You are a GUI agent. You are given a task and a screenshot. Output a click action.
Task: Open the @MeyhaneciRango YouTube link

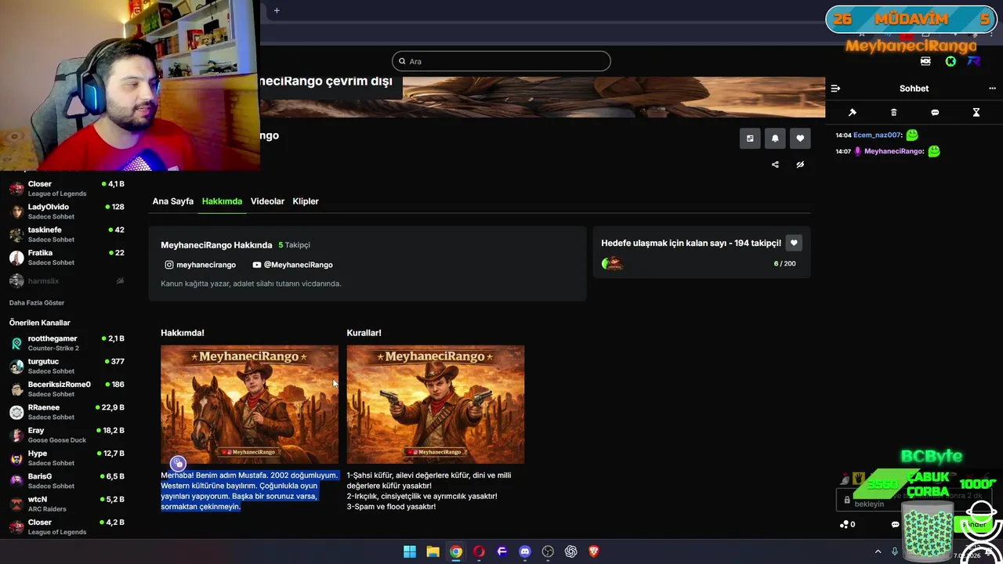[x=292, y=265]
